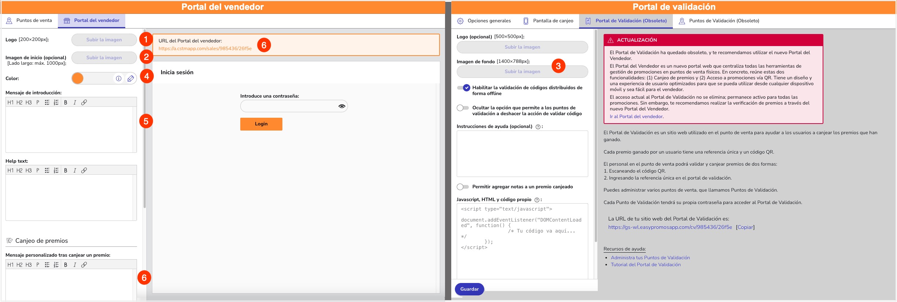Image resolution: width=897 pixels, height=302 pixels.
Task: Switch to Portal del vendedor tab
Action: (x=92, y=20)
